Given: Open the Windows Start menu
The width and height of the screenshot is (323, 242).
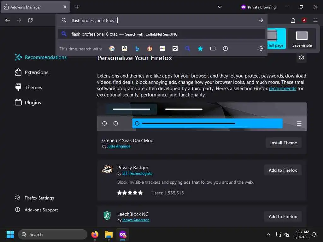Looking at the screenshot, I should pos(10,234).
